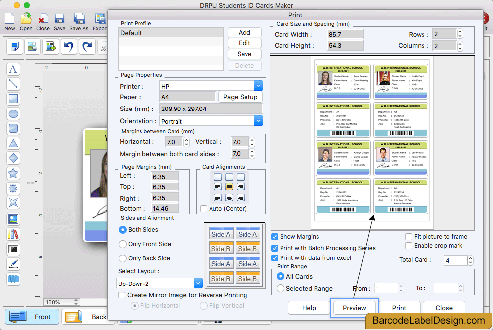Screen dimensions: 493x330
Task: Save using the Save floppy icon
Action: click(59, 19)
